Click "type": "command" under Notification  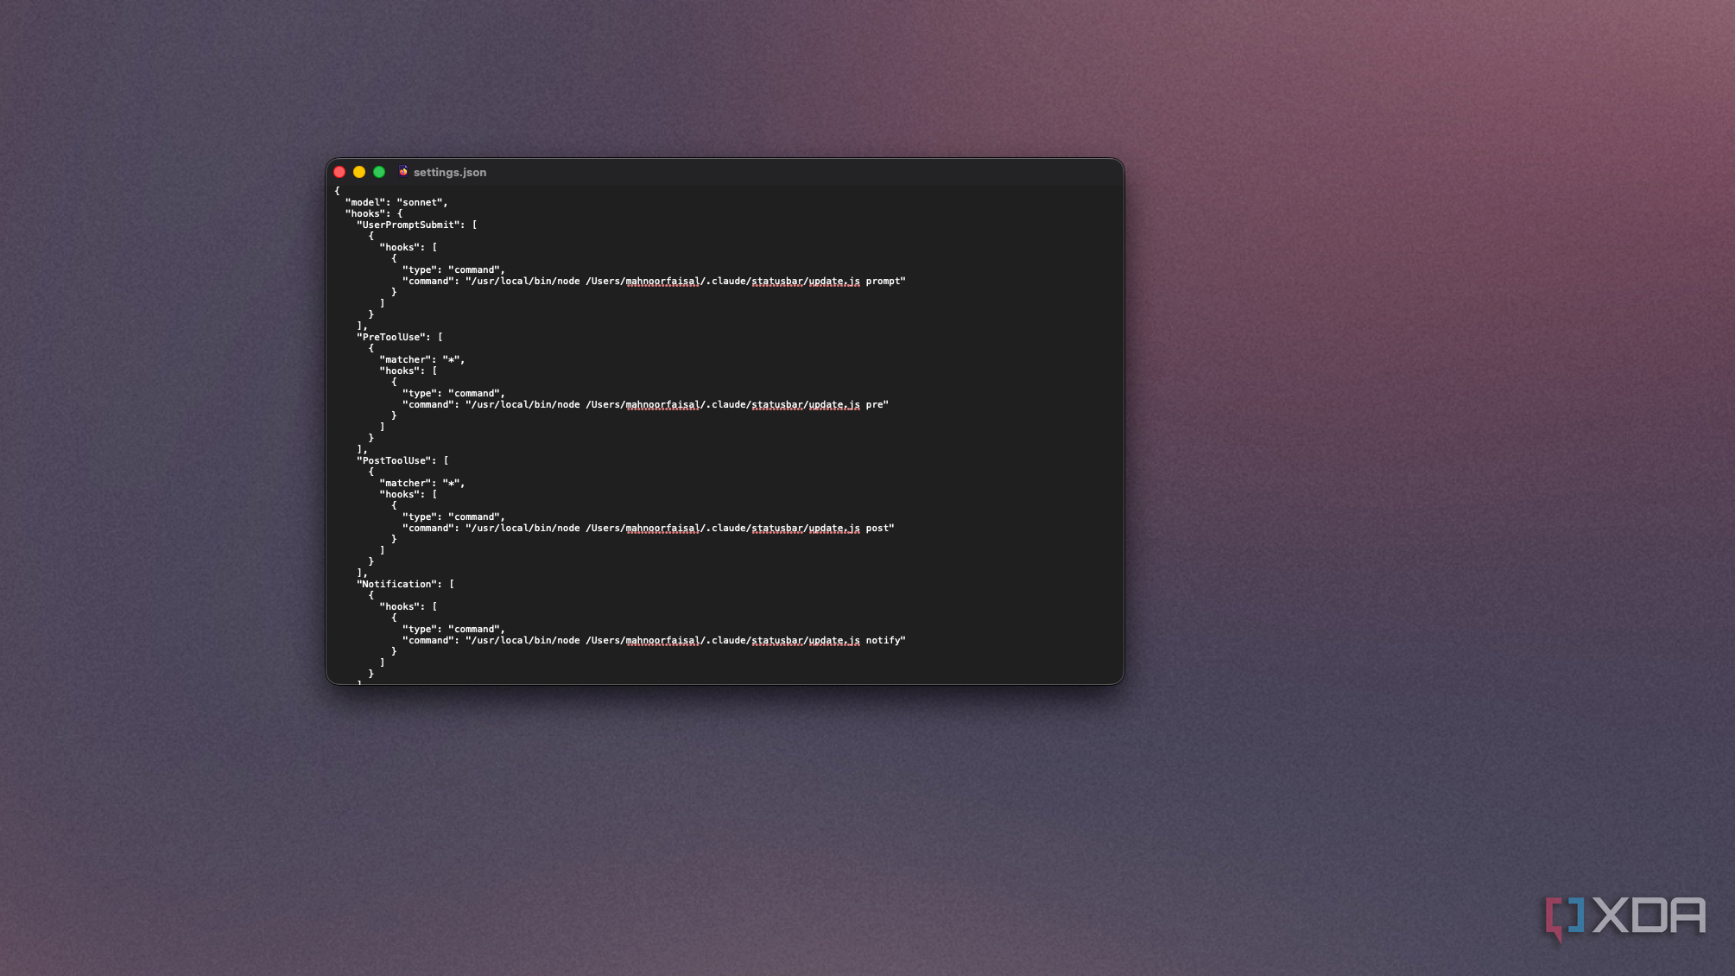[x=453, y=629]
